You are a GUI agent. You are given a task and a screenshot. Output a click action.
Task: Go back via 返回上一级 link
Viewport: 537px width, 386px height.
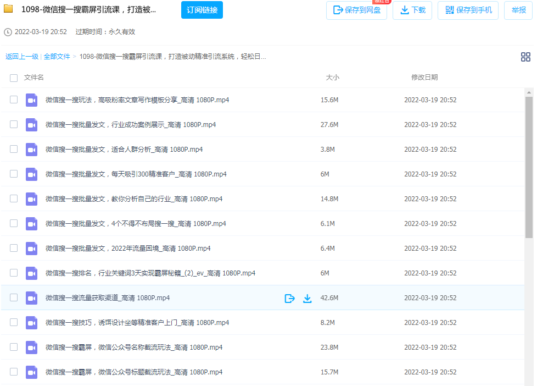click(22, 57)
